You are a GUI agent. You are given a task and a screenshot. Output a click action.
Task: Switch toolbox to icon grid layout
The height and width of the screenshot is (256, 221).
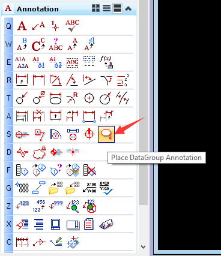95,8
